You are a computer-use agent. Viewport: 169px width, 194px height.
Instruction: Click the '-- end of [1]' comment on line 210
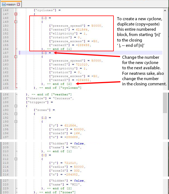59,151
